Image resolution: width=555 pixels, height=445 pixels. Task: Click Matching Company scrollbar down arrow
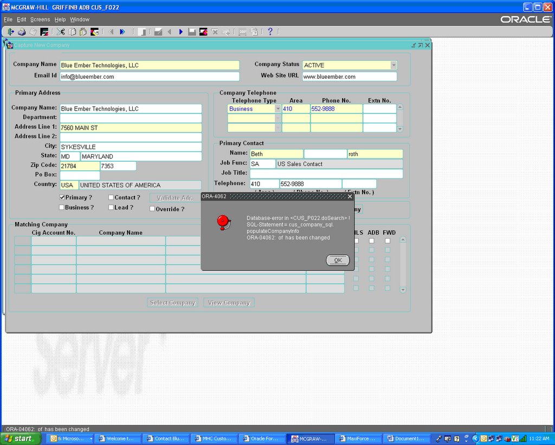pyautogui.click(x=403, y=289)
